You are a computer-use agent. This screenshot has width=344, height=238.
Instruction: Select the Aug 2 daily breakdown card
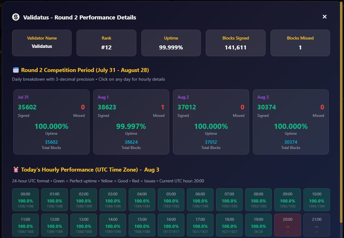click(x=211, y=122)
